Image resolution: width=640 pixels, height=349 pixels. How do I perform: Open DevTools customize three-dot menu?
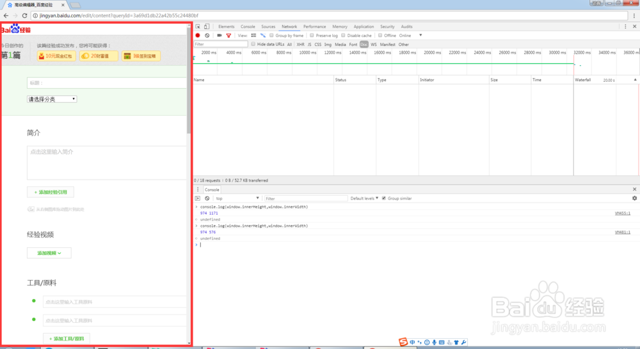[x=625, y=26]
